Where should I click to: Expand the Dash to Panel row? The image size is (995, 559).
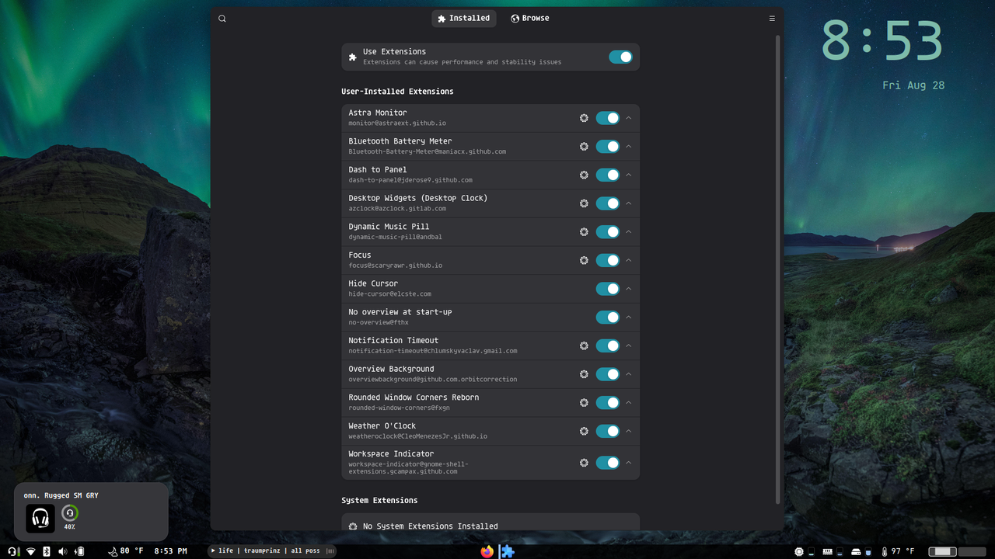point(629,175)
